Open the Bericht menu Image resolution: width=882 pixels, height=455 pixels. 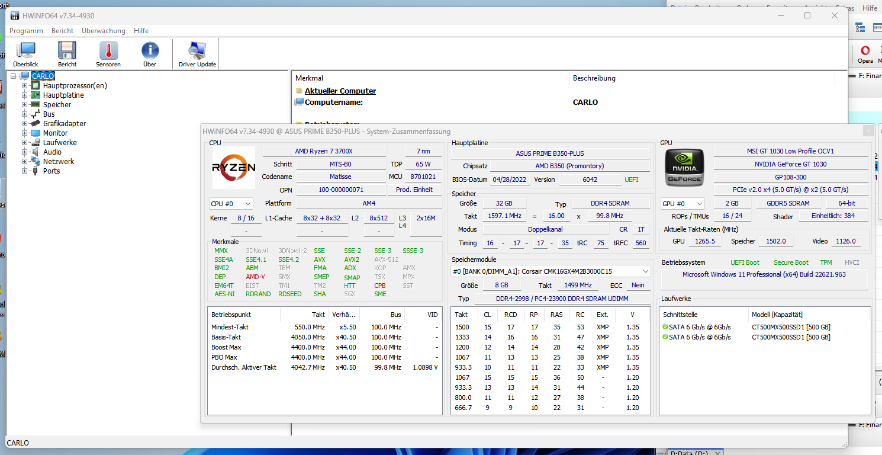[63, 31]
